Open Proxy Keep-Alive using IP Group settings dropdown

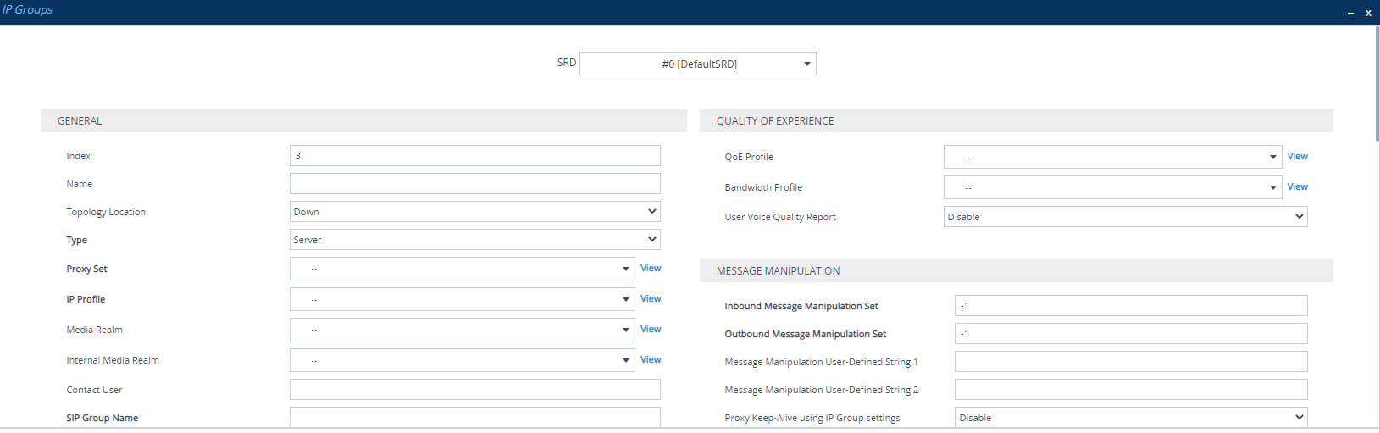[1131, 418]
